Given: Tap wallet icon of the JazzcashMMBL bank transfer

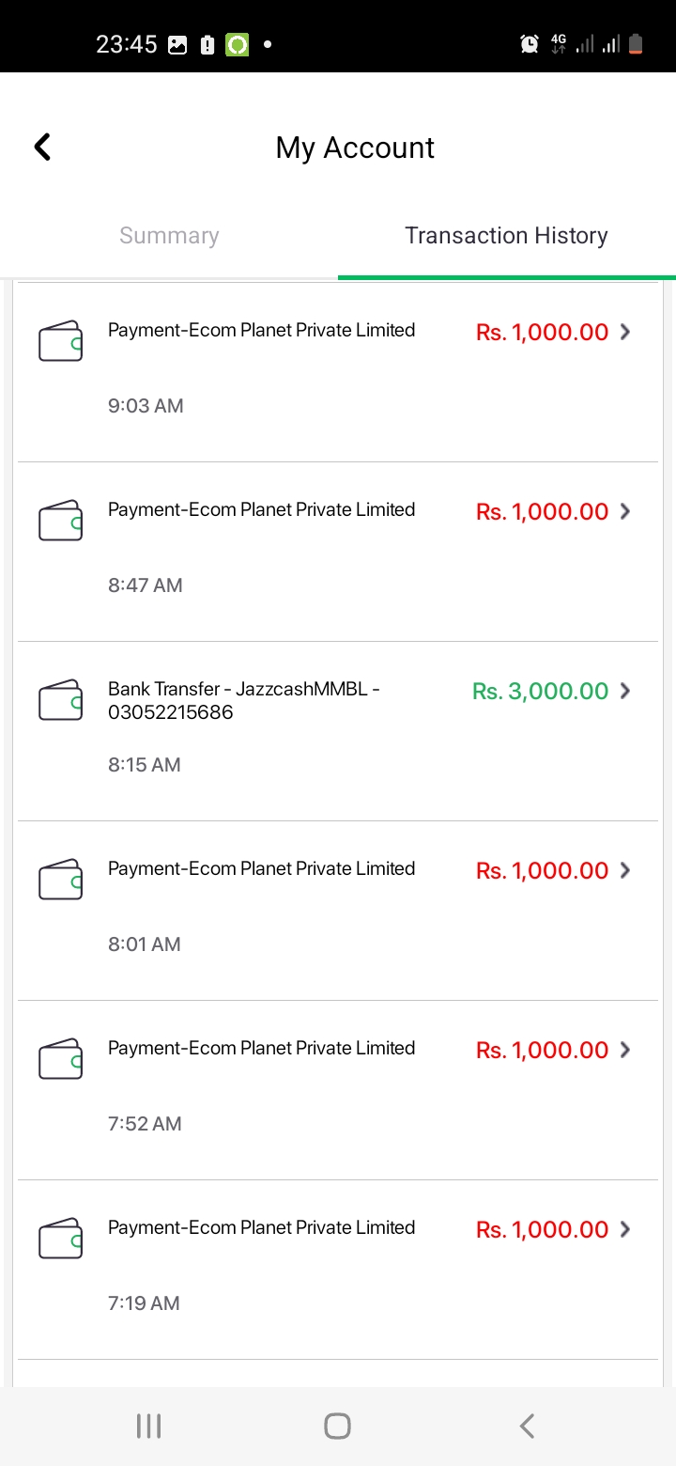Looking at the screenshot, I should coord(61,700).
